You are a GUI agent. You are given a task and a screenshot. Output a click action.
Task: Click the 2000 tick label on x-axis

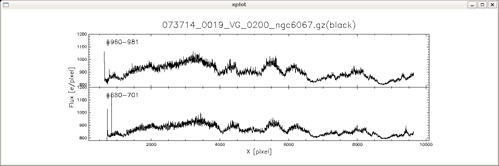click(x=151, y=145)
